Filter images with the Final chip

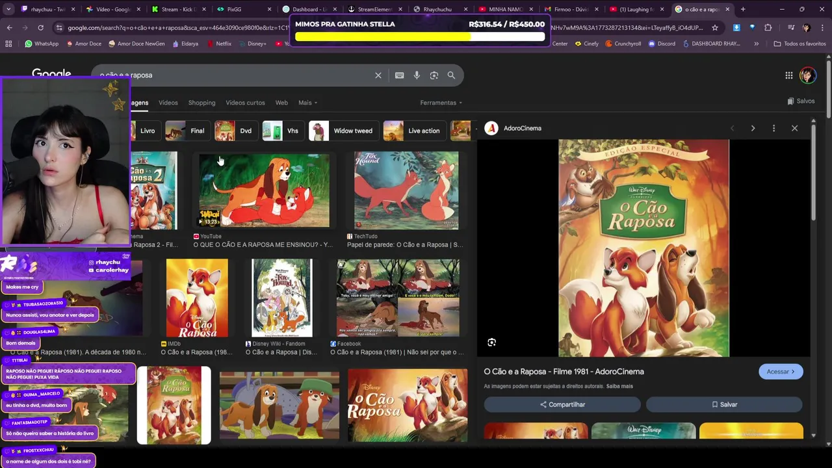[187, 131]
